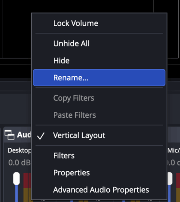
Task: Click the checkmark icon beside Vertical Layout
Action: click(x=41, y=136)
